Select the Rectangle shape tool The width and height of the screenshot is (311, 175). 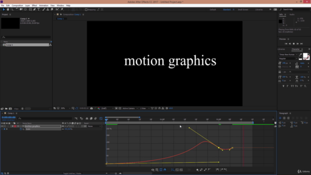pos(30,10)
